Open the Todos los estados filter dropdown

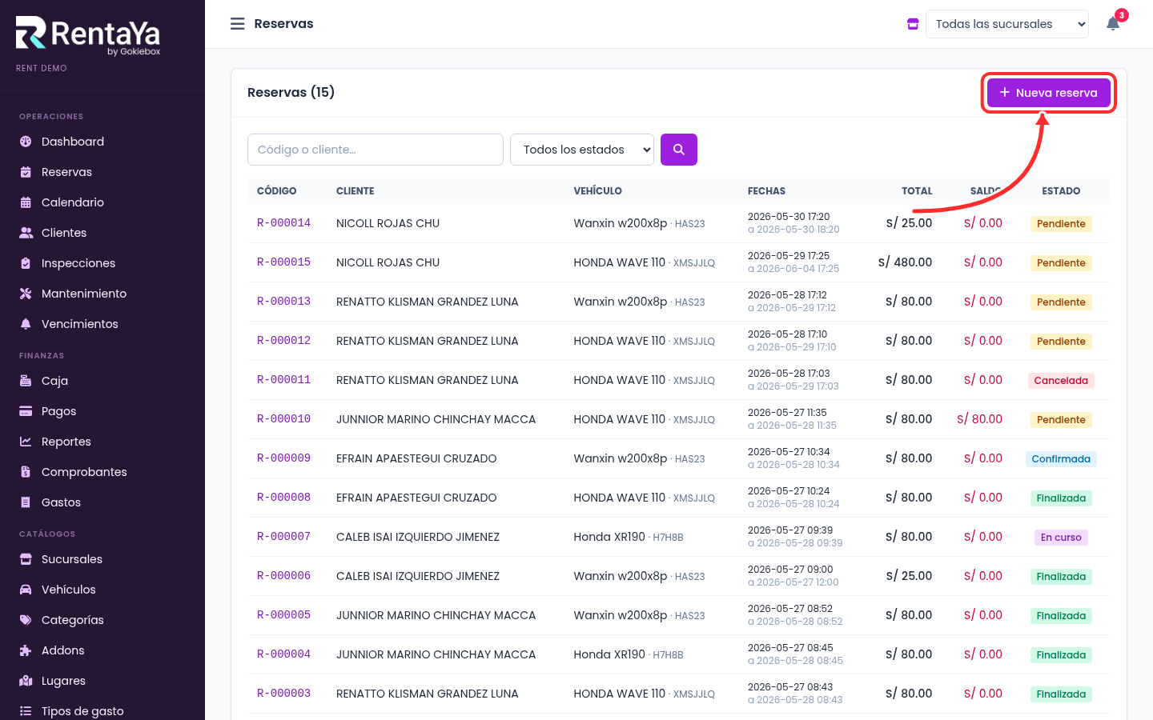(x=582, y=150)
